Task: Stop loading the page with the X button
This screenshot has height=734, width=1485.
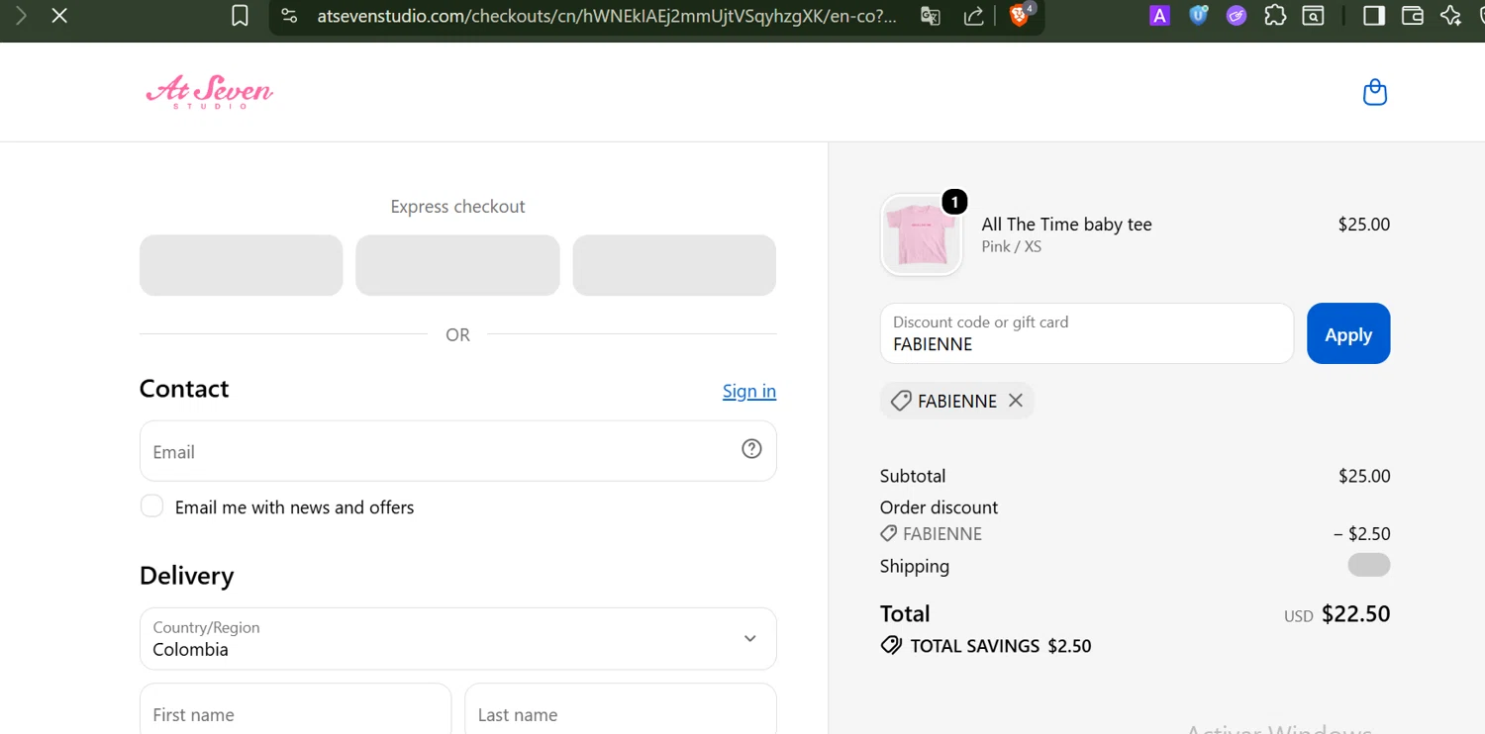Action: (x=59, y=16)
